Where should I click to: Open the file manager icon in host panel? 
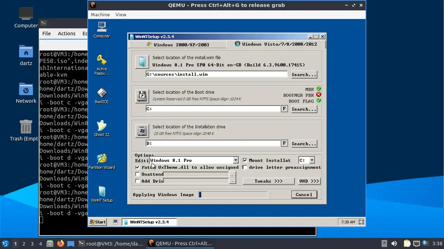click(50, 243)
